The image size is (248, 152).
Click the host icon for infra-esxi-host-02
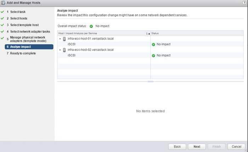(x=64, y=50)
